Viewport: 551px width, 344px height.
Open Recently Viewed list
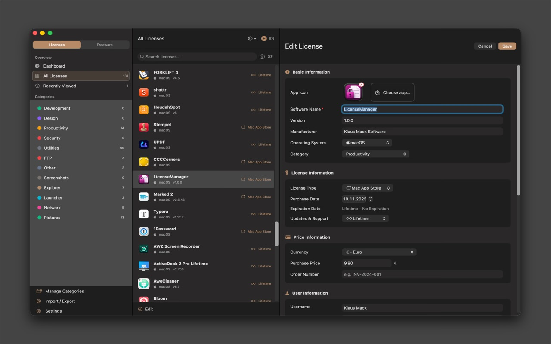click(81, 86)
